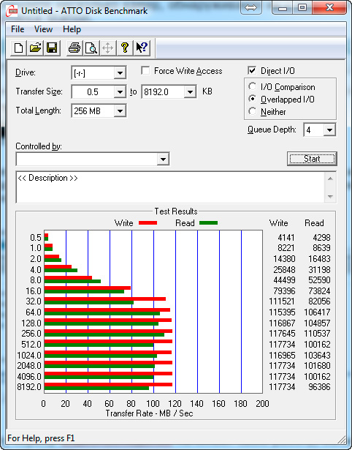Save results with the floppy disk icon
Image resolution: width=352 pixels, height=450 pixels.
52,48
